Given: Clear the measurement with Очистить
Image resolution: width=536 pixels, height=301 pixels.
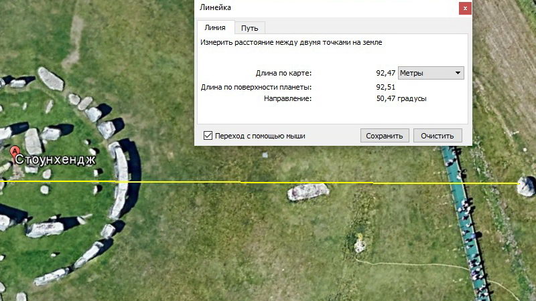Looking at the screenshot, I should 438,135.
